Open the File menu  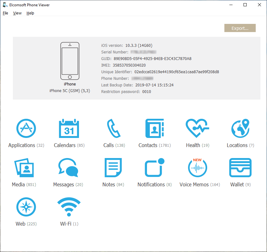(5, 13)
